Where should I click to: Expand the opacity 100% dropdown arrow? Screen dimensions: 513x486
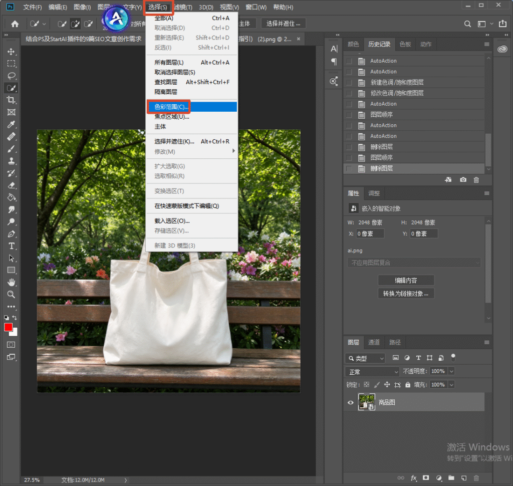pyautogui.click(x=451, y=371)
